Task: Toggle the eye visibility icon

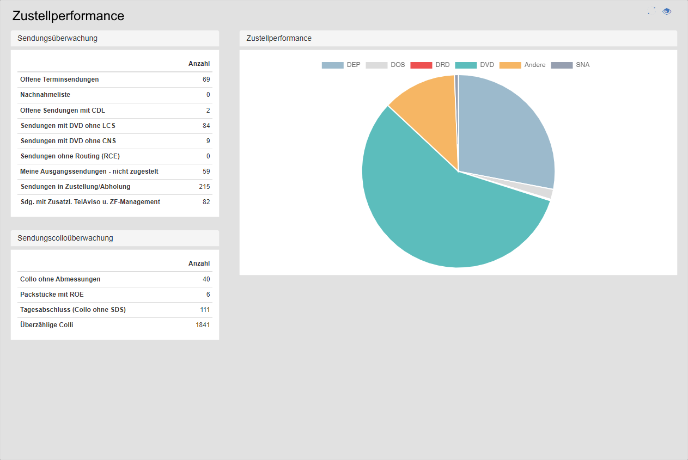Action: [667, 11]
